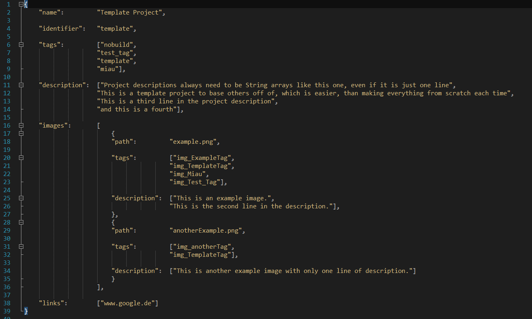Click the highlighted closing brace on line 39
Viewport: 532px width, 319px height.
(x=26, y=311)
